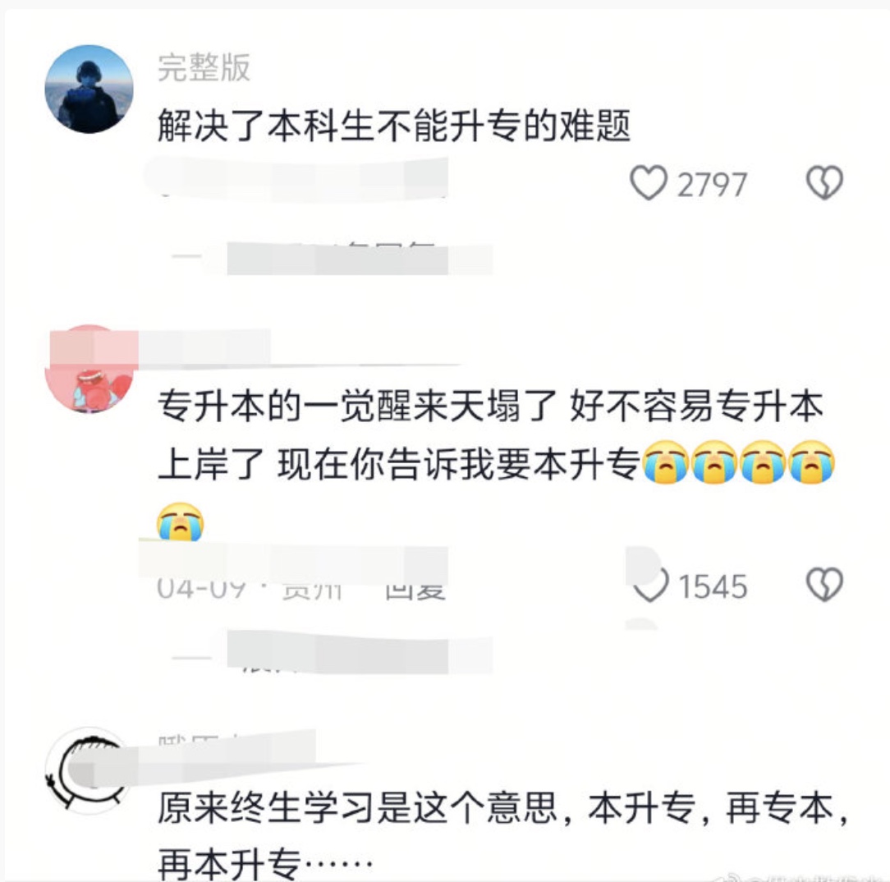
Task: Expand replies under the 专升本 crying comment
Action: click(332, 653)
